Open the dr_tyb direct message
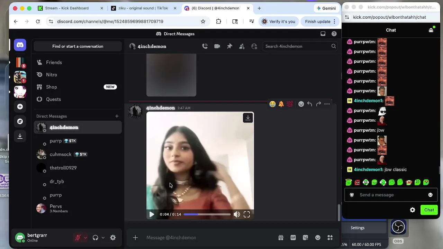The height and width of the screenshot is (249, 443). click(78, 182)
